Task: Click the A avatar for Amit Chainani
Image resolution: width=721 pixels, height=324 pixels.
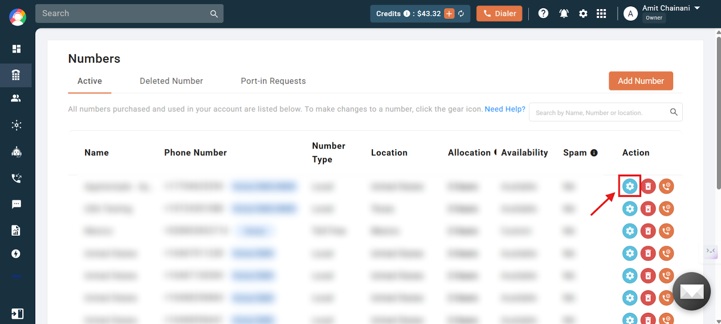Action: (x=630, y=13)
